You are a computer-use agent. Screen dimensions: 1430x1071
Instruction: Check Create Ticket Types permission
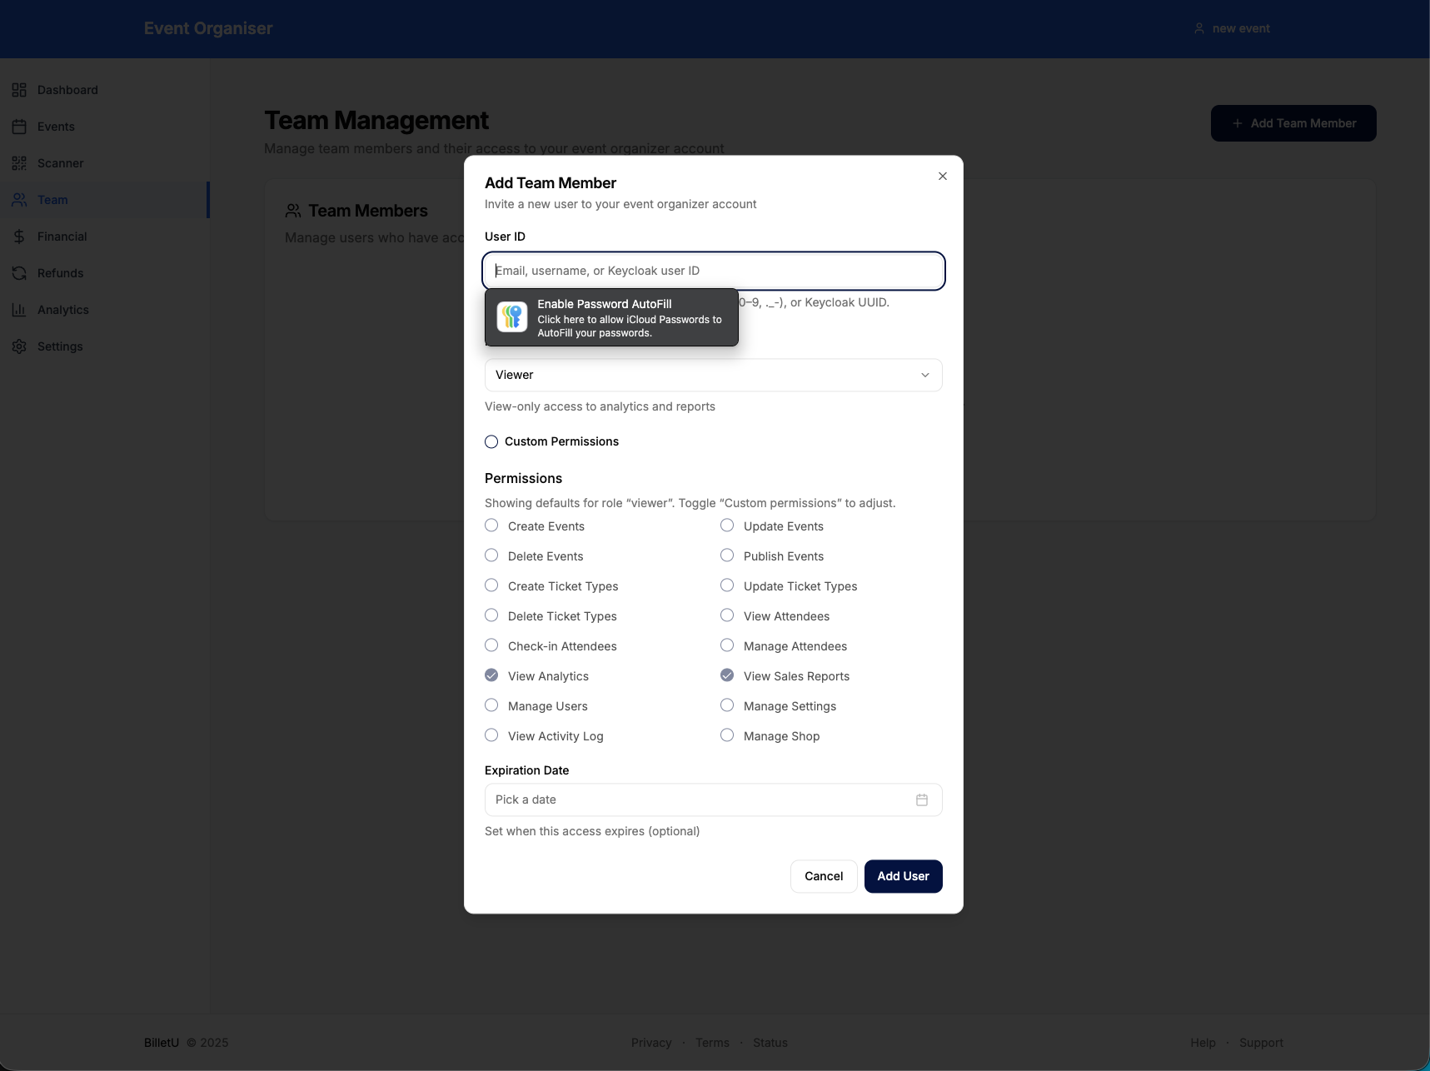pyautogui.click(x=491, y=585)
